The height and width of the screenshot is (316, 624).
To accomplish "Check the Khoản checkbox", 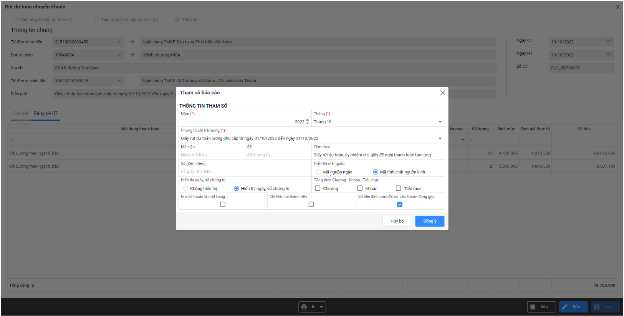I will tap(360, 188).
